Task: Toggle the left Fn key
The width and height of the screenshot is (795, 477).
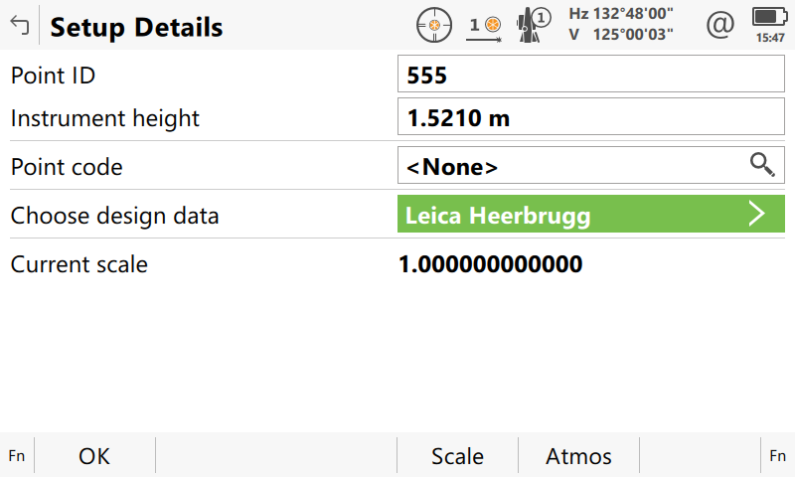Action: (x=17, y=456)
